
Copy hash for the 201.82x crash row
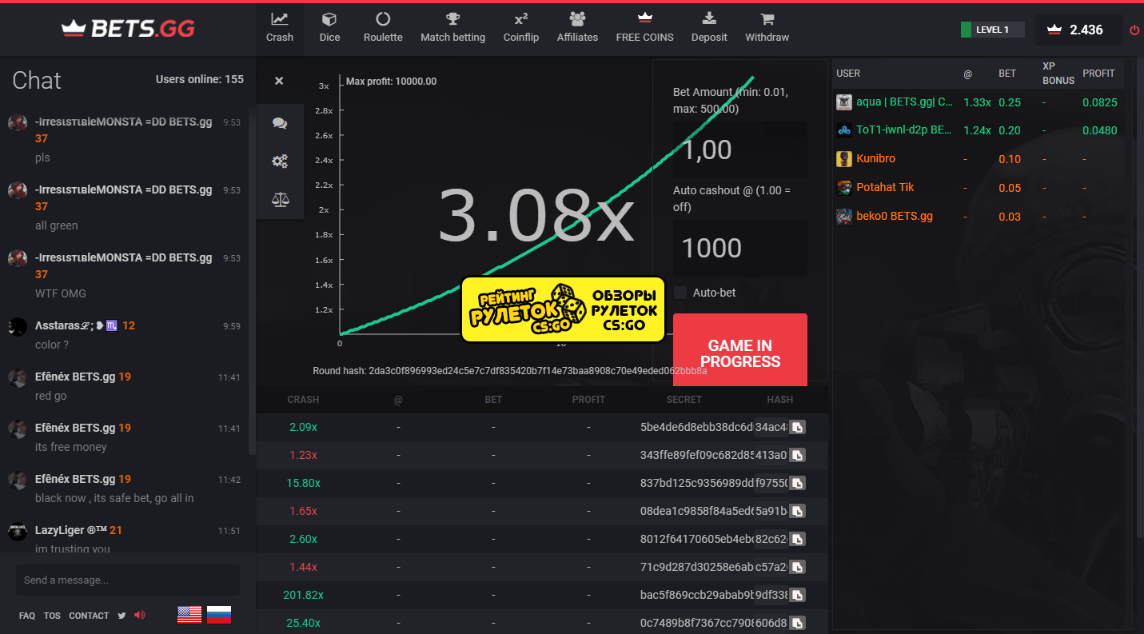[x=797, y=595]
